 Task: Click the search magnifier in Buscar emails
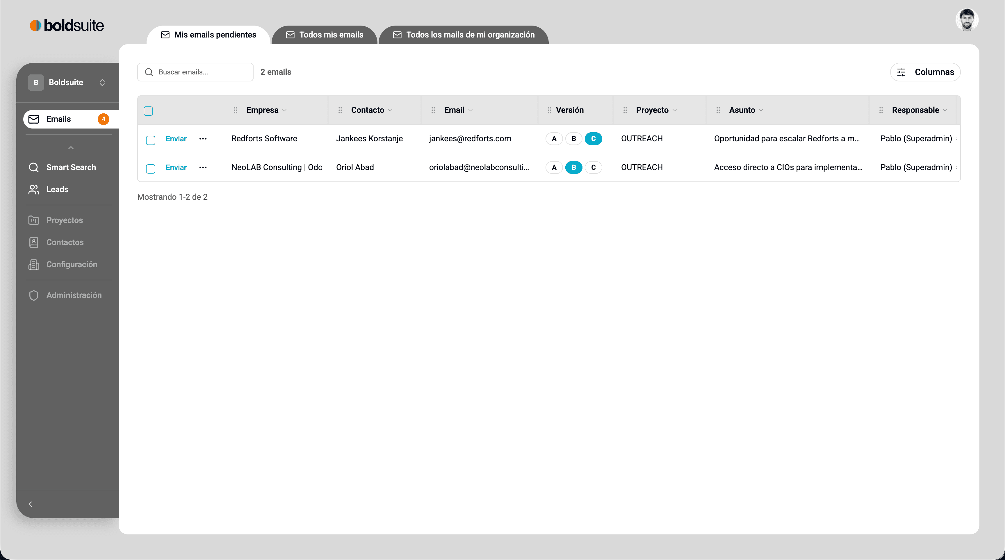coord(149,72)
